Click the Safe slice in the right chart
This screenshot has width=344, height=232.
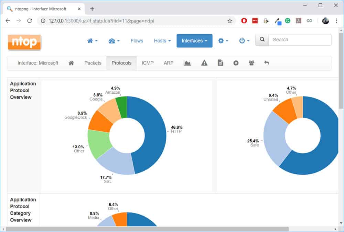[x=276, y=138]
